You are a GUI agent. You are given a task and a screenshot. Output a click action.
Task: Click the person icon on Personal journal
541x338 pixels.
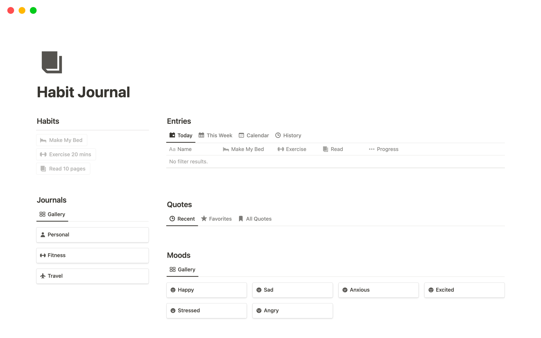tap(43, 235)
